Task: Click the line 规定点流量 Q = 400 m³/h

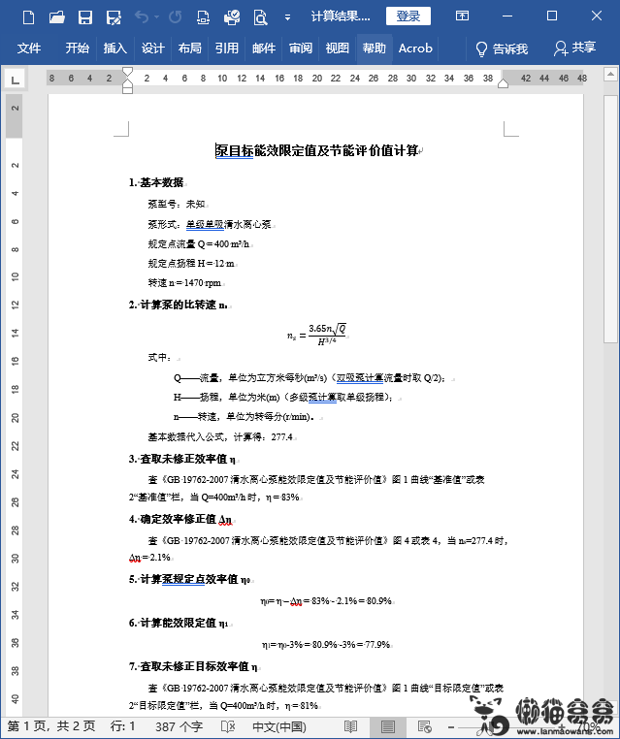Action: coord(199,243)
